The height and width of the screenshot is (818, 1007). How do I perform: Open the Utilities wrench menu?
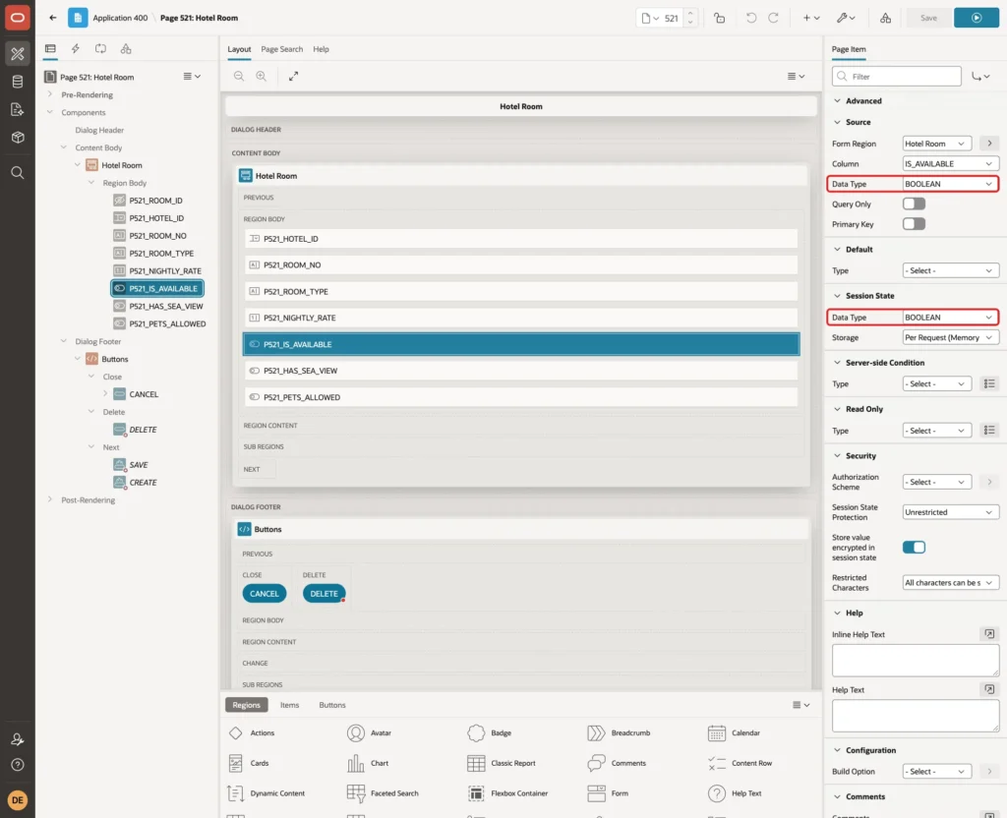pos(846,18)
